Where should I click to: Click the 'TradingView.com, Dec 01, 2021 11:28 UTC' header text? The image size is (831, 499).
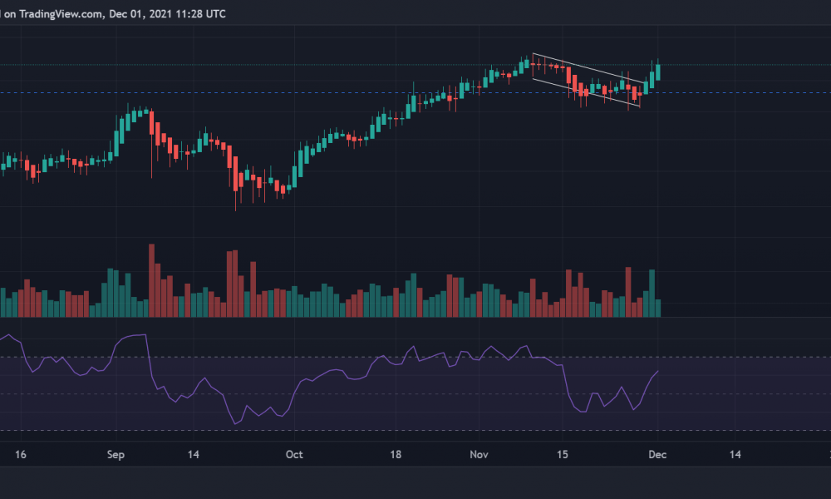tap(122, 14)
